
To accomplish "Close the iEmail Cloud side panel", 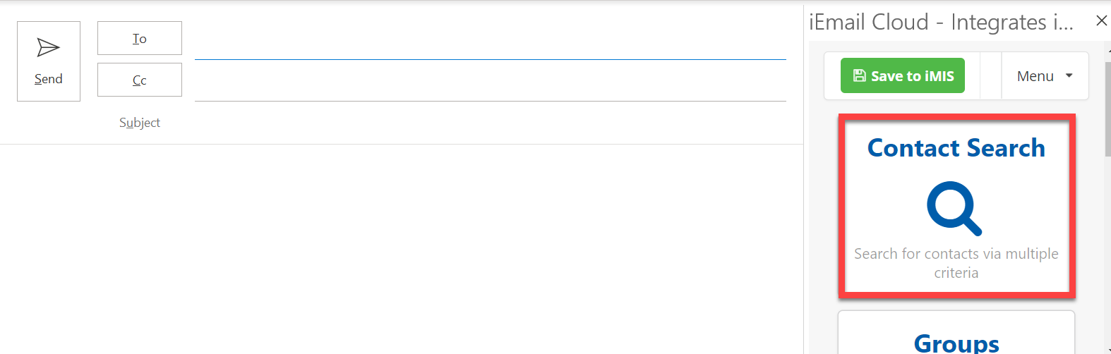I will (1101, 21).
